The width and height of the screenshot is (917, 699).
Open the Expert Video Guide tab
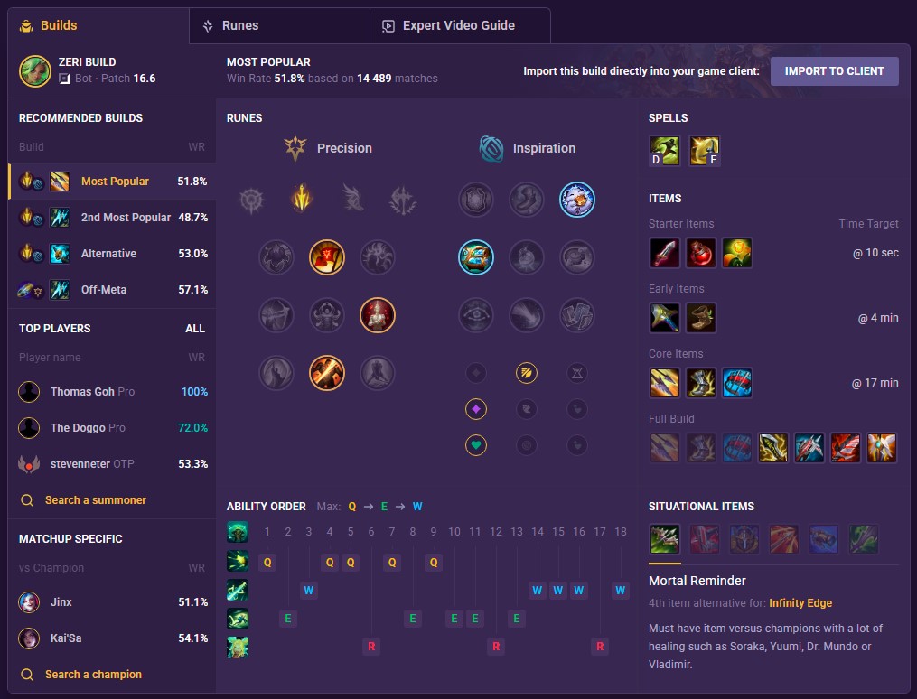pos(460,25)
